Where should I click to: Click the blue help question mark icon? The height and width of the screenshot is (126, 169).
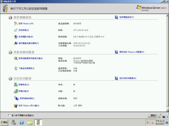tap(164, 117)
